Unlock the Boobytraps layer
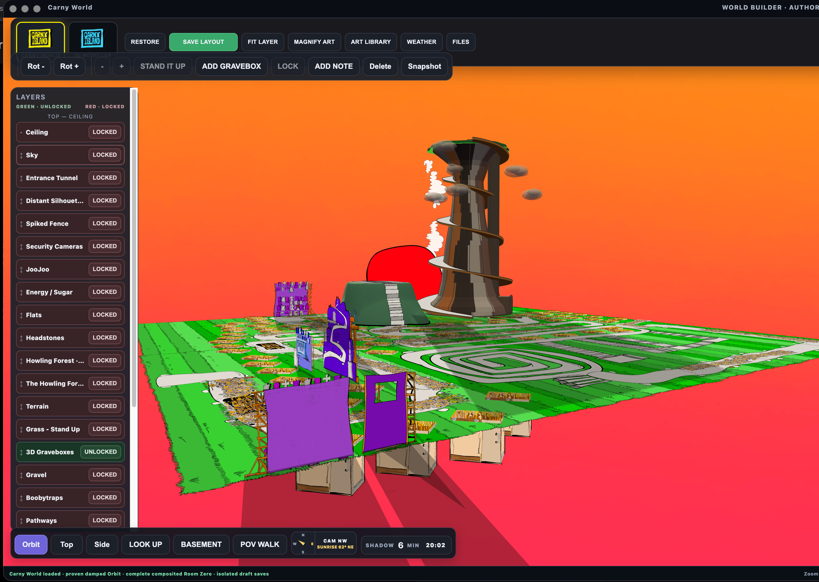819x582 pixels. click(x=105, y=497)
